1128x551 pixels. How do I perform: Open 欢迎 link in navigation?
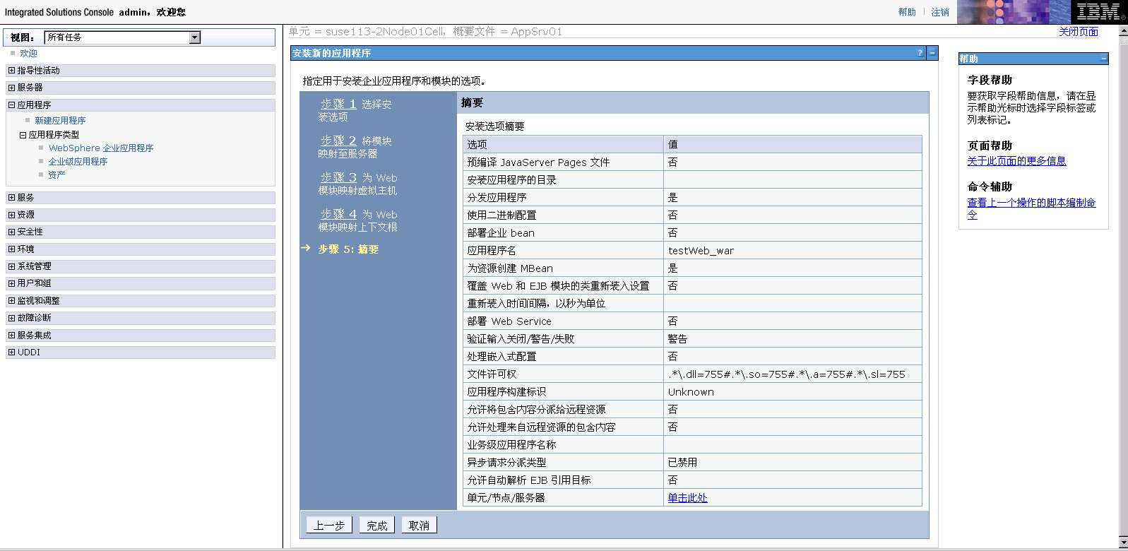tap(28, 54)
